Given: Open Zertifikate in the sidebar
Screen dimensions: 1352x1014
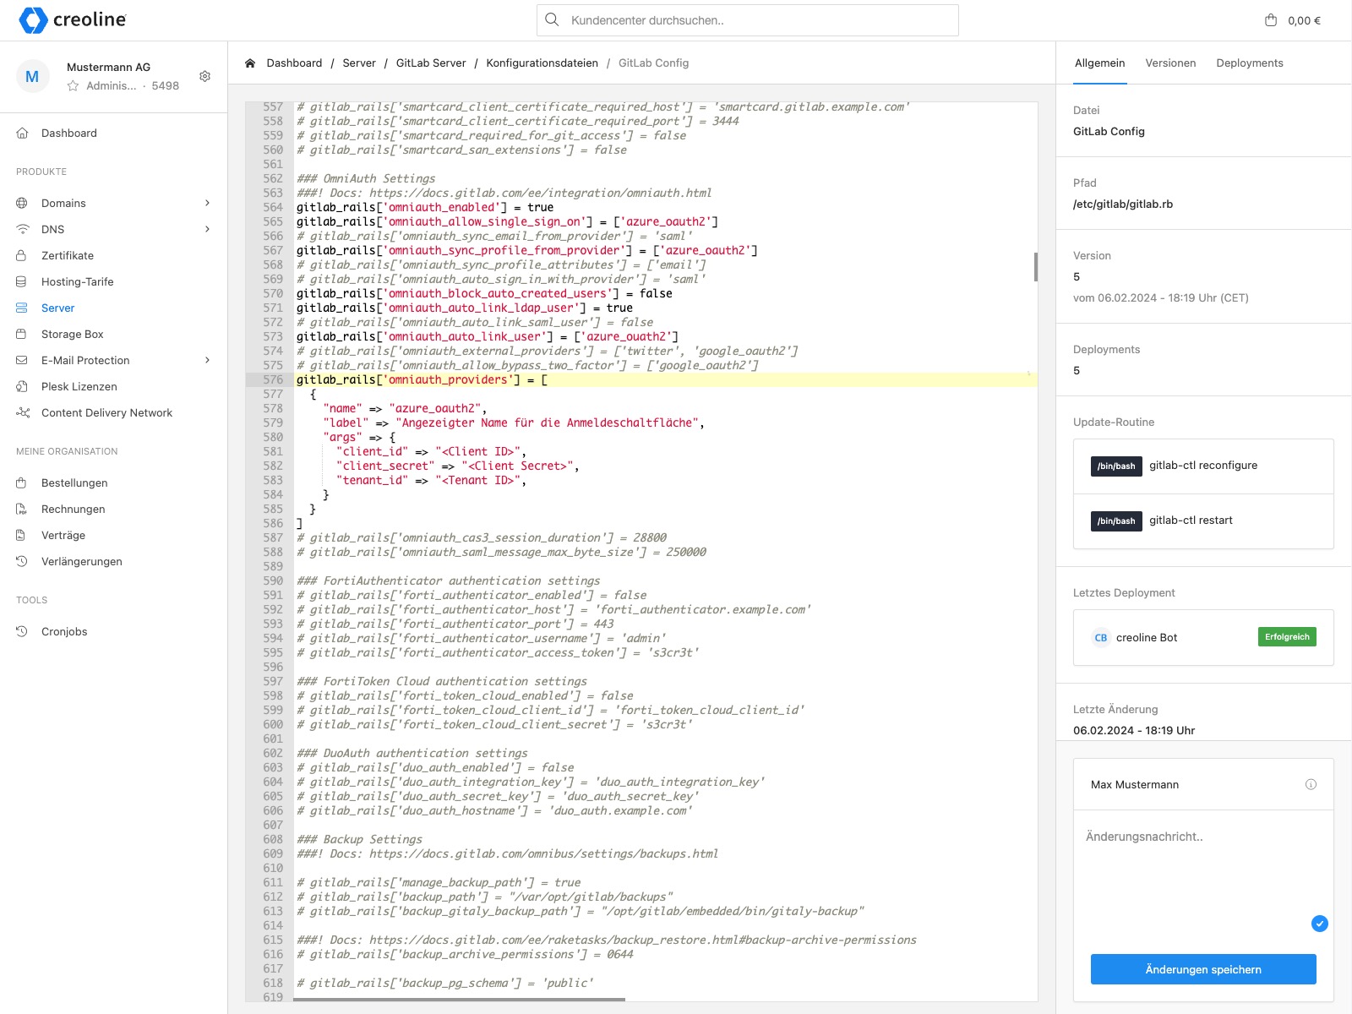Looking at the screenshot, I should point(68,255).
